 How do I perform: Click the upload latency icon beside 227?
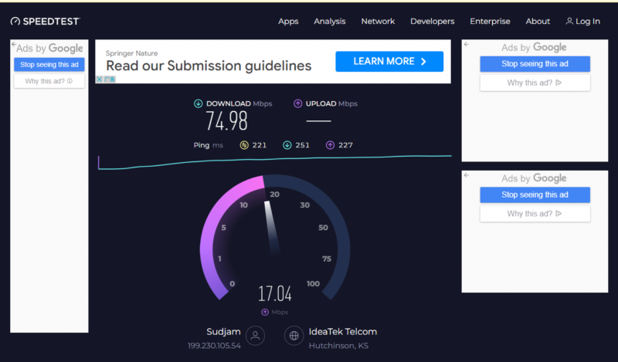pos(330,144)
